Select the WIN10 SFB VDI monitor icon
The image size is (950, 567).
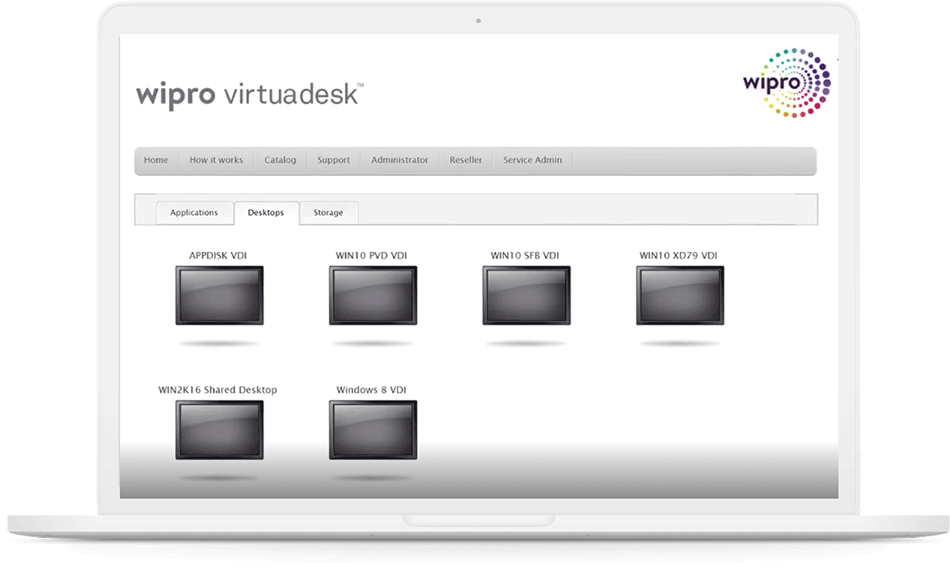pos(526,296)
